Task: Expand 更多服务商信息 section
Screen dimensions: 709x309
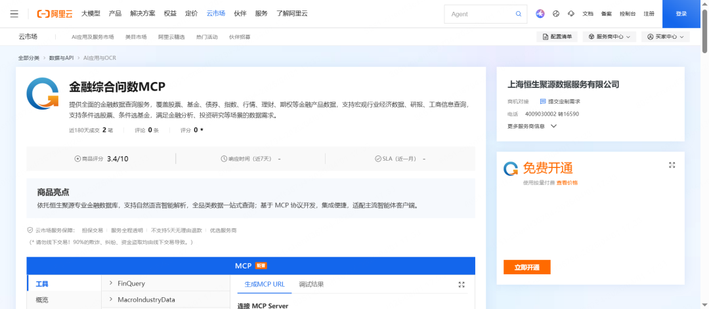Action: pos(532,126)
